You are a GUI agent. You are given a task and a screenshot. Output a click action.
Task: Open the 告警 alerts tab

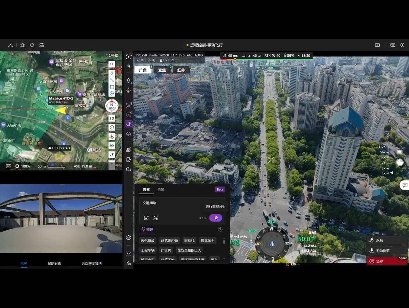(x=161, y=190)
